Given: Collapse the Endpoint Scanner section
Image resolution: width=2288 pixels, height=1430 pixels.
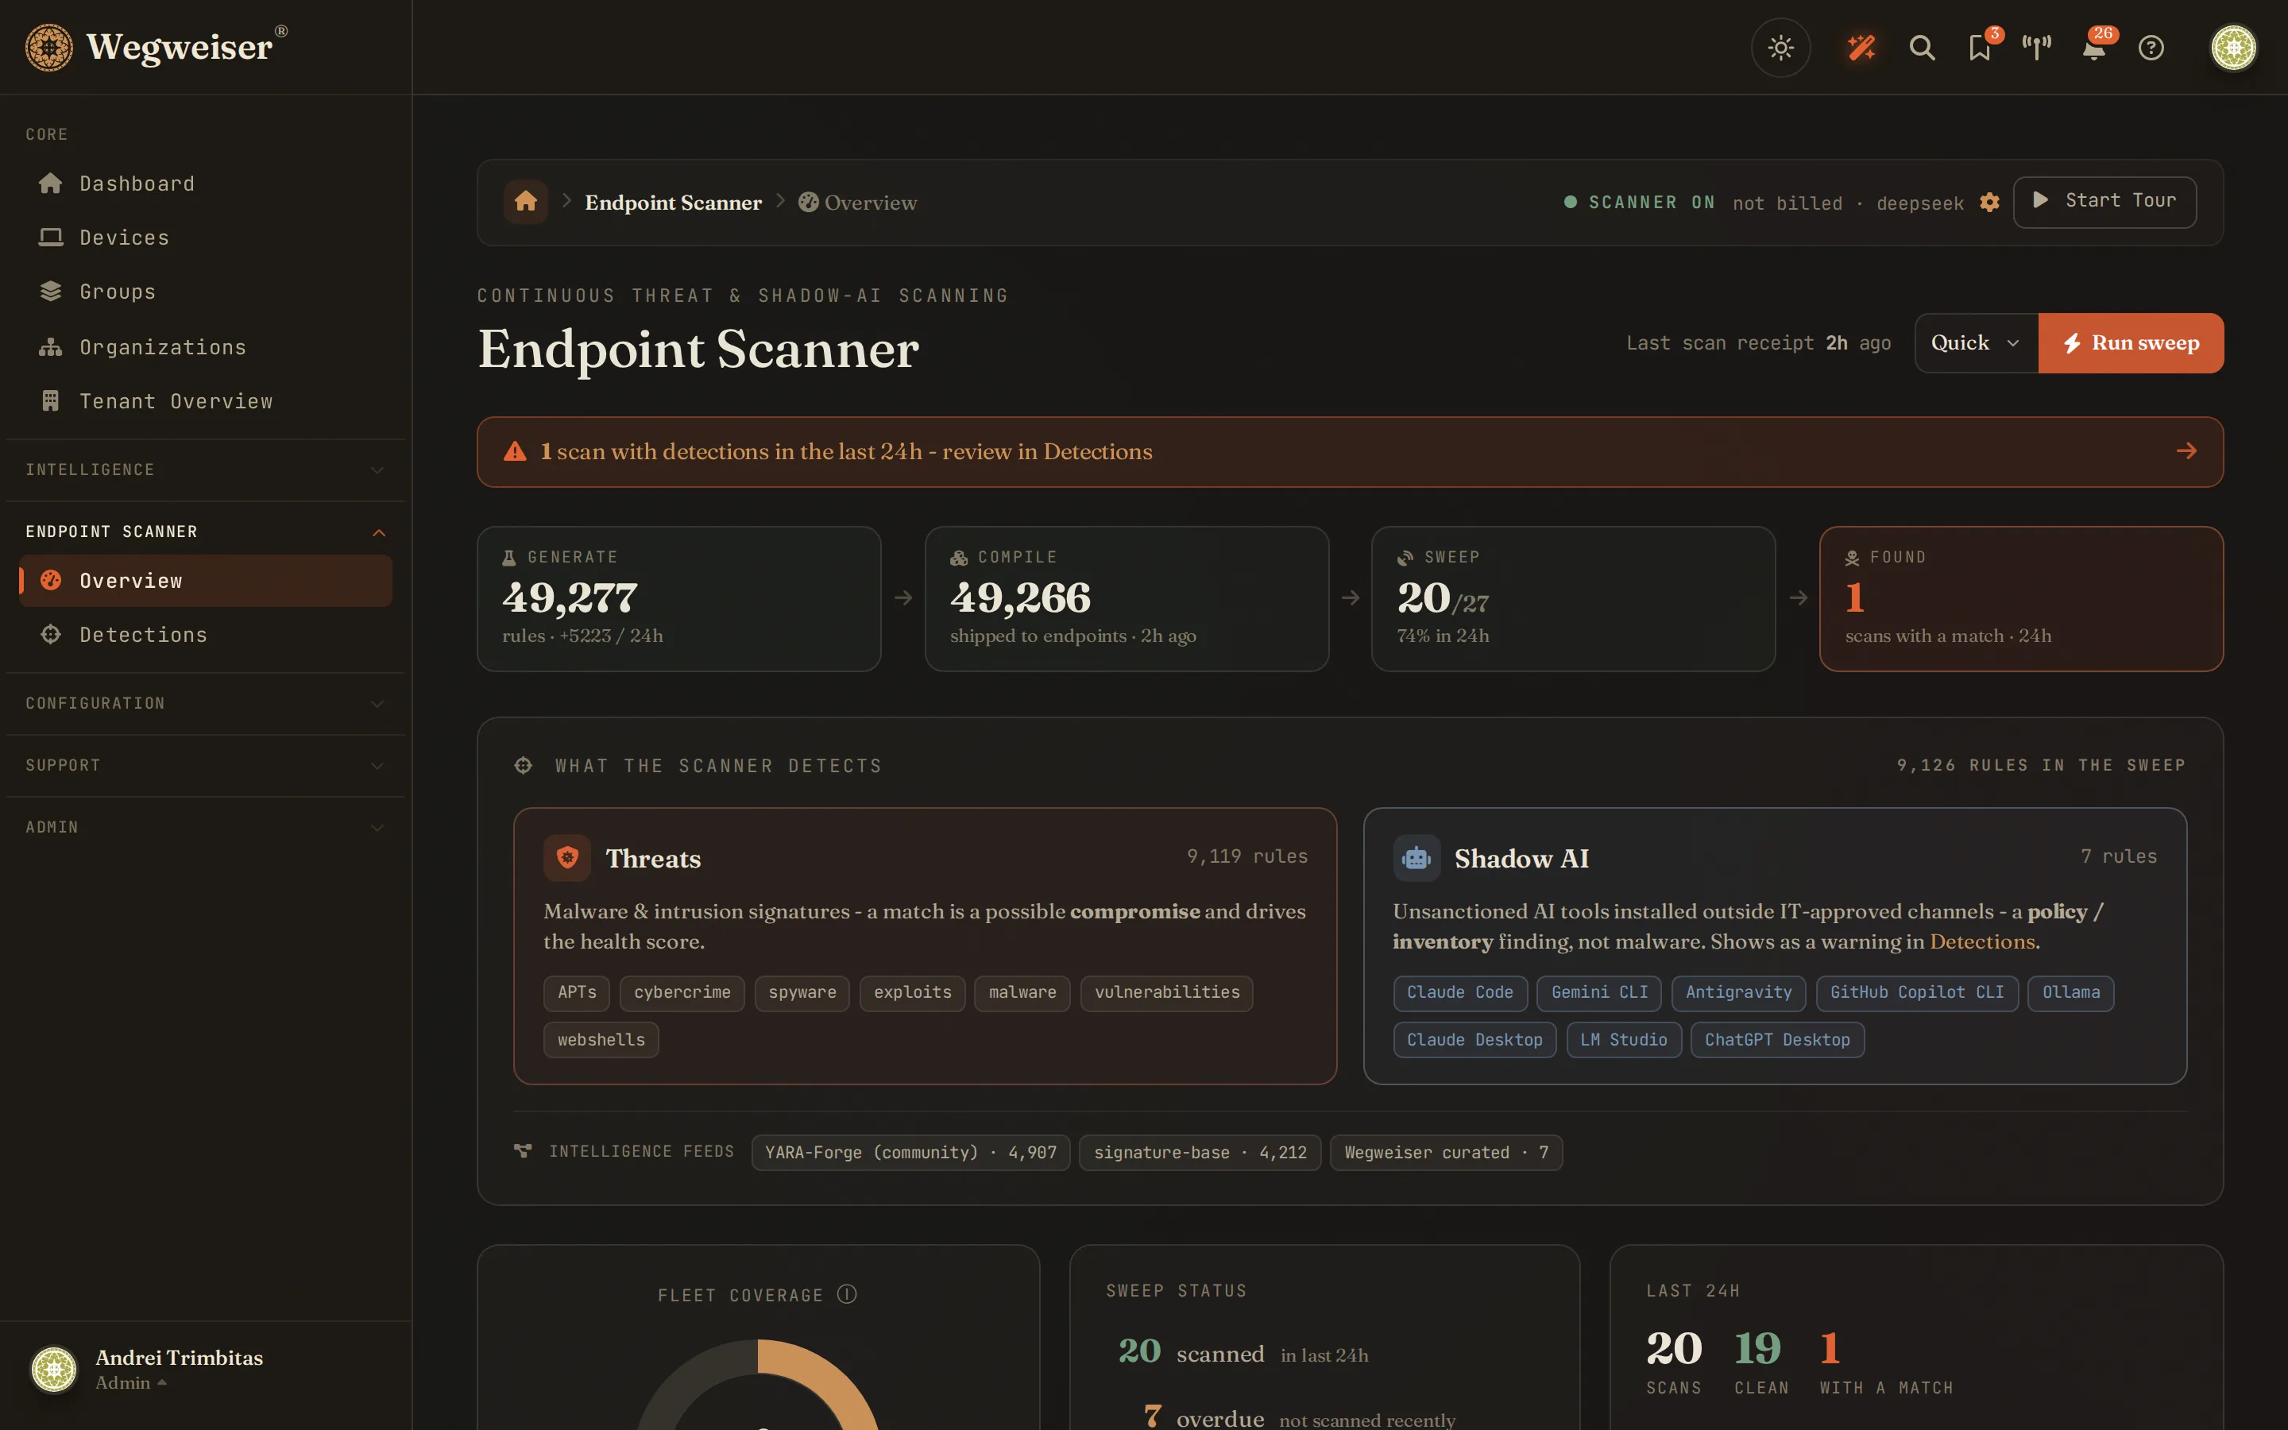Looking at the screenshot, I should pos(205,531).
